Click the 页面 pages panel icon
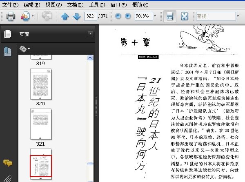The width and height of the screenshot is (245, 182). click(8, 34)
